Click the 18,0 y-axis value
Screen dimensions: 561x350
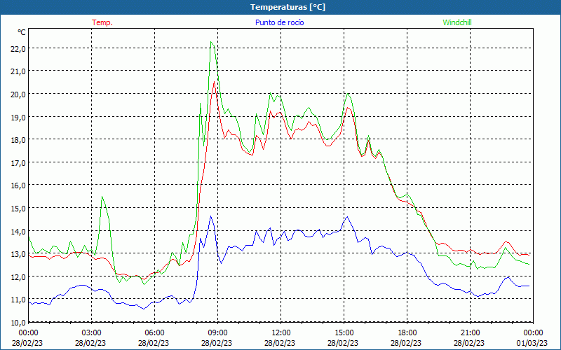coord(18,141)
